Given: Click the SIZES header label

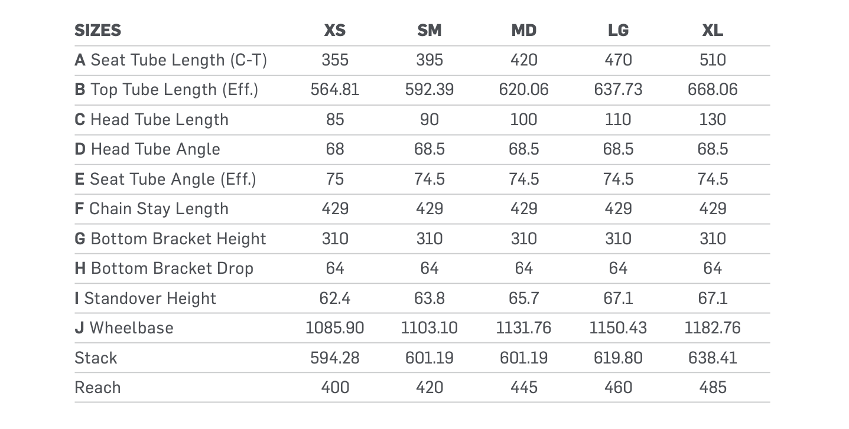Looking at the screenshot, I should click(x=98, y=30).
